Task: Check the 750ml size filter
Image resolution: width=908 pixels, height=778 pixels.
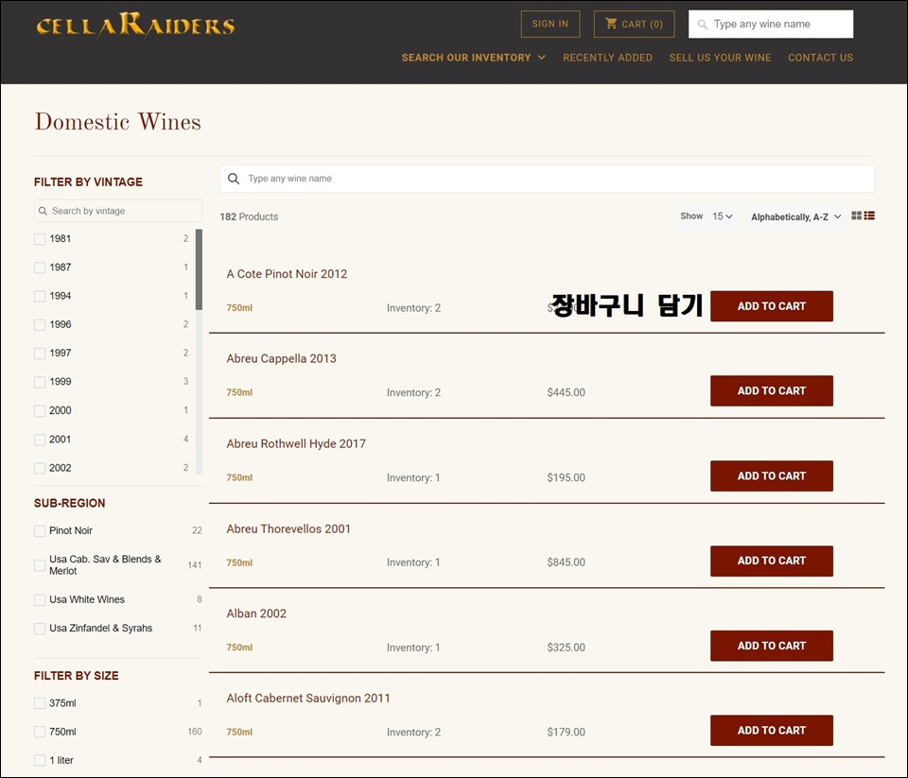Action: [x=40, y=732]
